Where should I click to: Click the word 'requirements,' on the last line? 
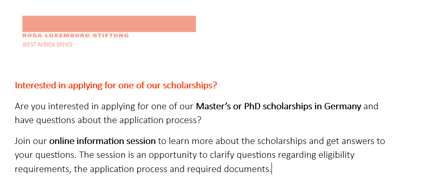(43, 170)
